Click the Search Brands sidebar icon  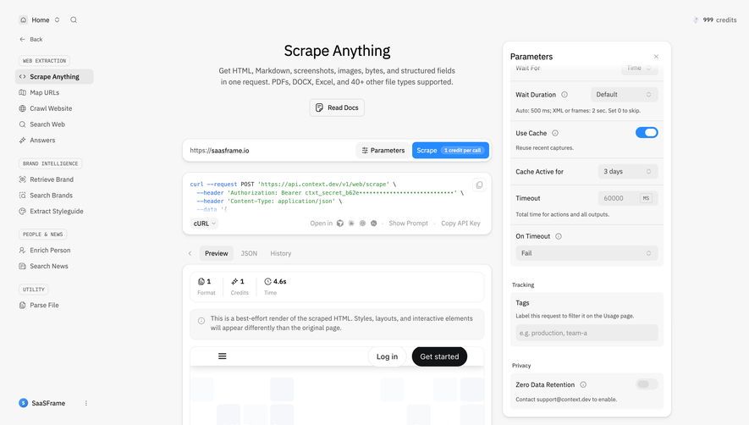tap(23, 195)
